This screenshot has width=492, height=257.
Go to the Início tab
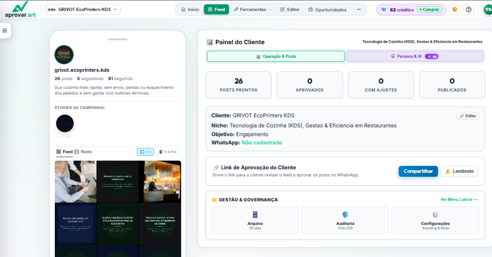pos(190,10)
